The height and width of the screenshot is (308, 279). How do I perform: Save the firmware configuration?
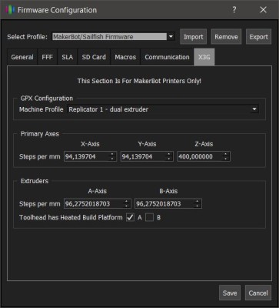tap(230, 293)
